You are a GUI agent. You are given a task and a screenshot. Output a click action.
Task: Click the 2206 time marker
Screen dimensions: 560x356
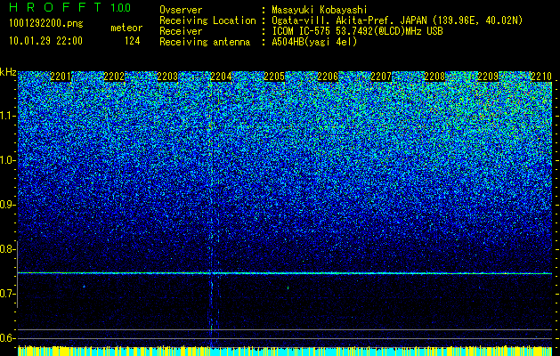coord(328,77)
